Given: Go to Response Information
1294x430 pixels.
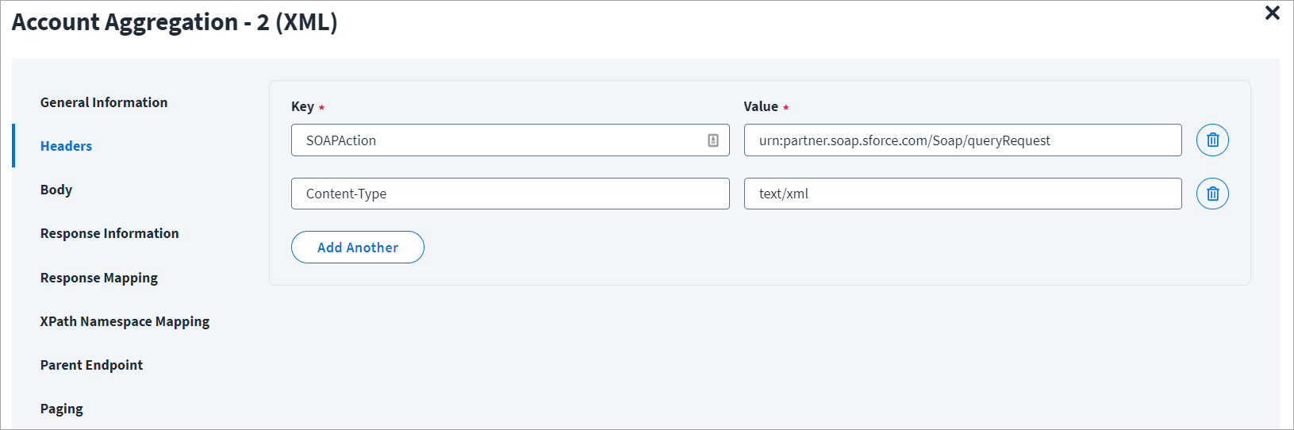Looking at the screenshot, I should pos(109,233).
